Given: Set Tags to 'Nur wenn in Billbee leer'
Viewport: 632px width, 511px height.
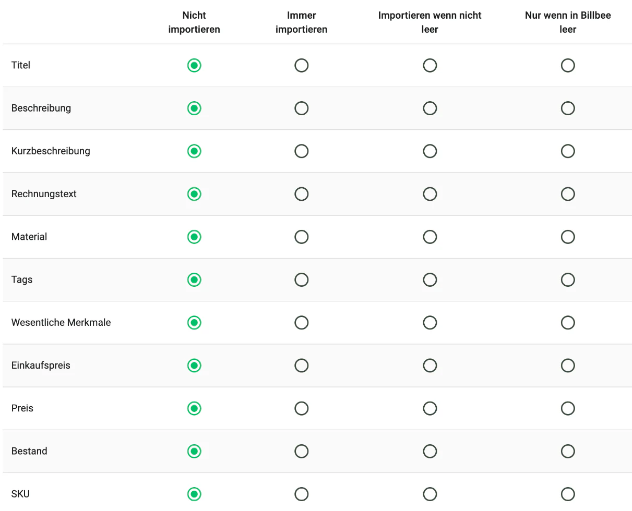Looking at the screenshot, I should pos(568,279).
